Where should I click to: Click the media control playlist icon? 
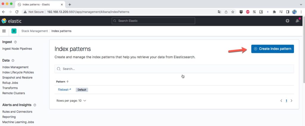[x=281, y=12]
